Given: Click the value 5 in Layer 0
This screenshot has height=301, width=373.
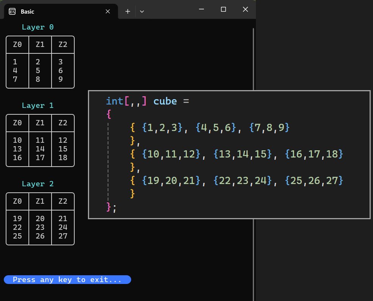Looking at the screenshot, I should tap(38, 70).
